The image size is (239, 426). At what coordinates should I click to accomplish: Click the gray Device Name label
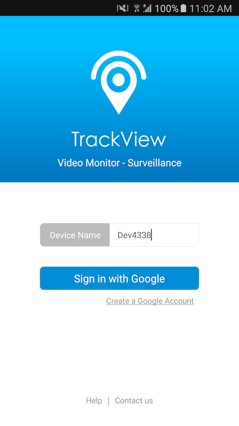75,235
